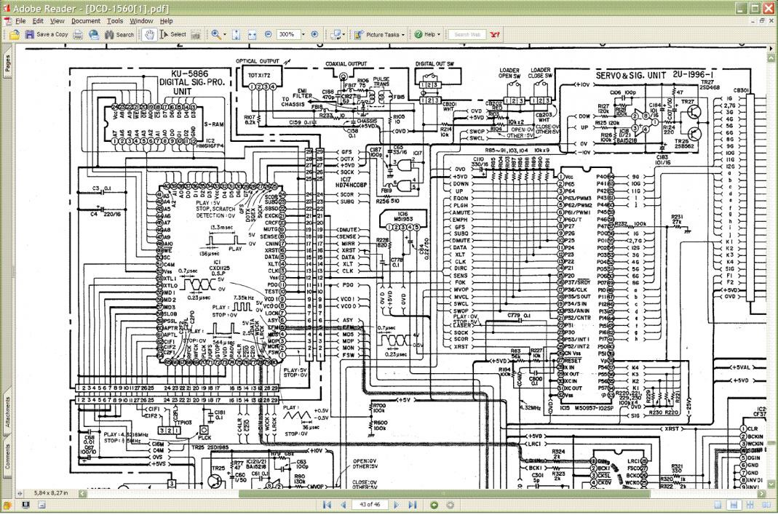Print the document using the printer icon

coord(78,35)
